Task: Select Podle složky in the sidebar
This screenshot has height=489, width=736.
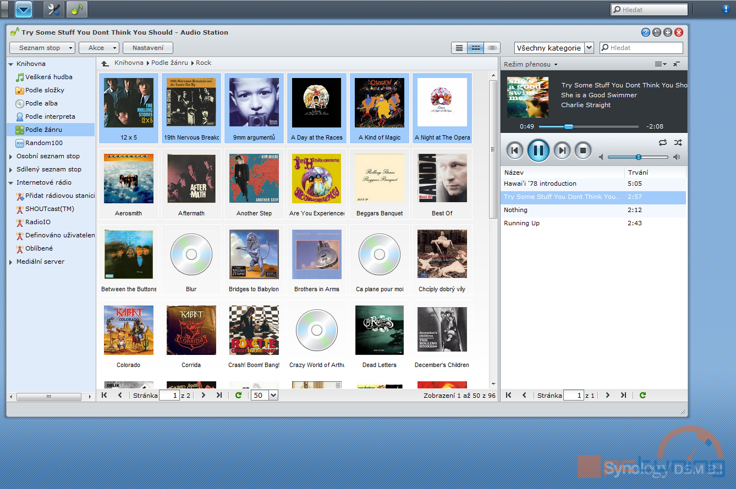Action: [x=45, y=90]
